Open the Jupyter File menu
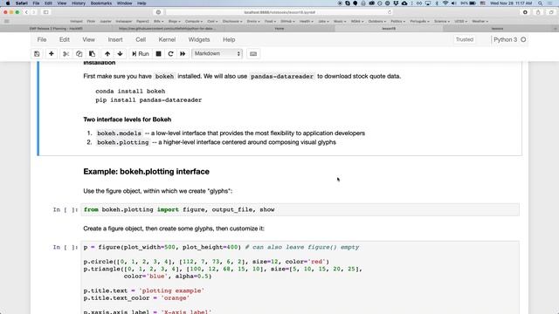Viewport: 559px width, 314px height. [x=42, y=39]
